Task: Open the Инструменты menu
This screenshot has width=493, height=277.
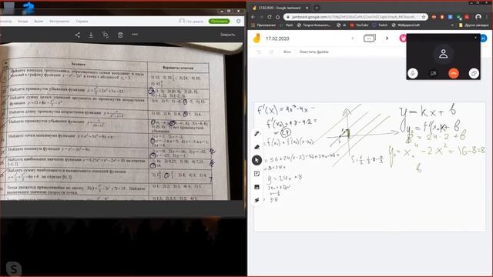Action: (59, 22)
